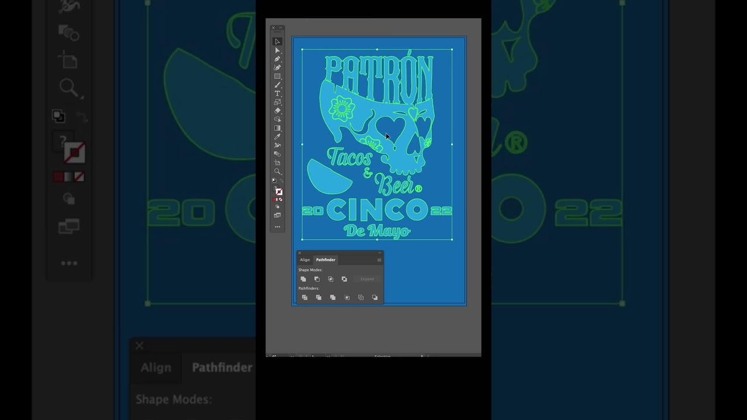Viewport: 747px width, 420px height.
Task: Select the Type tool
Action: 278,93
